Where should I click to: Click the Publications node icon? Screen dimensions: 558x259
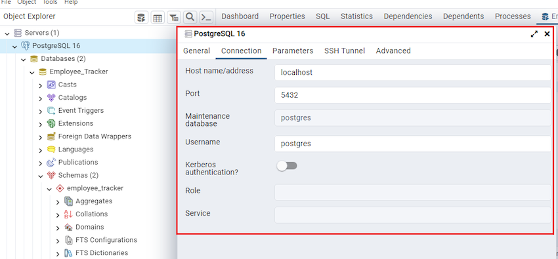(51, 163)
